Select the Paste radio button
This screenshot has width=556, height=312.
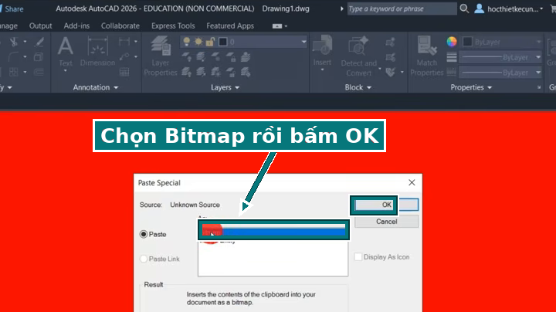pos(144,234)
